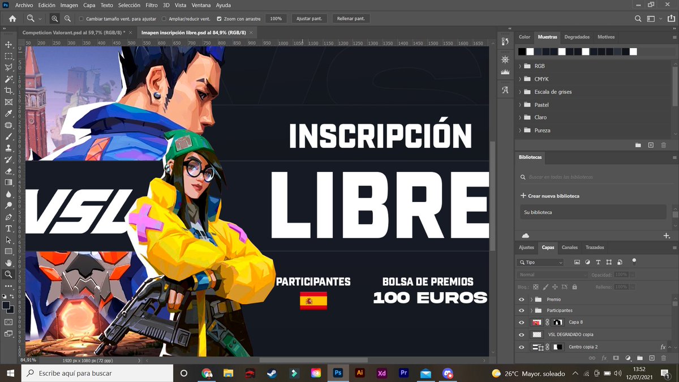Image resolution: width=679 pixels, height=382 pixels.
Task: Create a new adjustment layer
Action: pyautogui.click(x=628, y=358)
